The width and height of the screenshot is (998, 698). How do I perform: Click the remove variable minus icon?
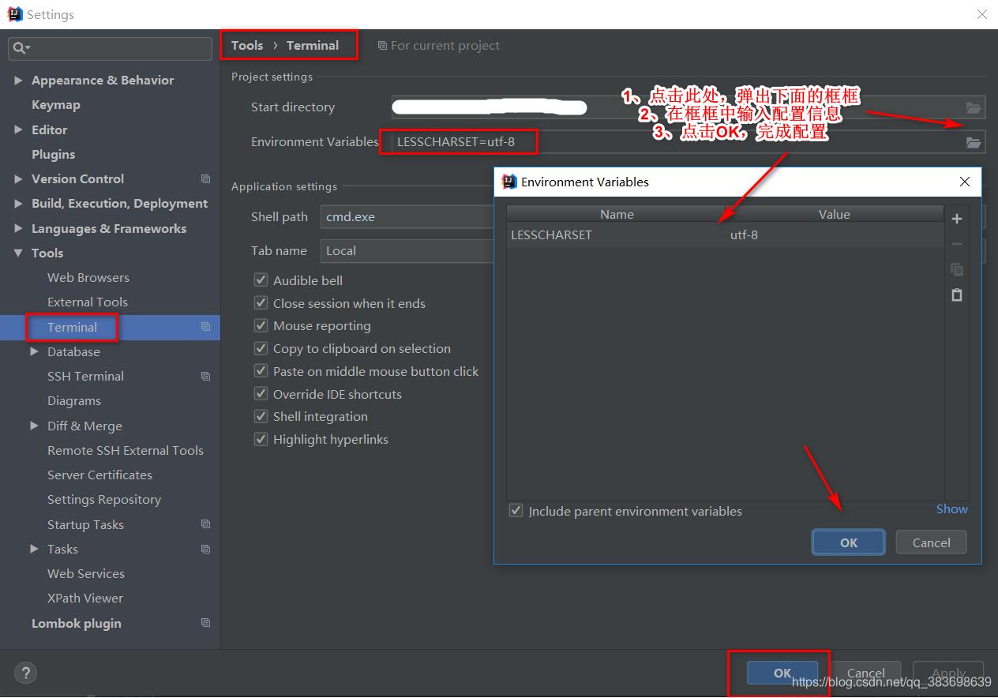(956, 244)
